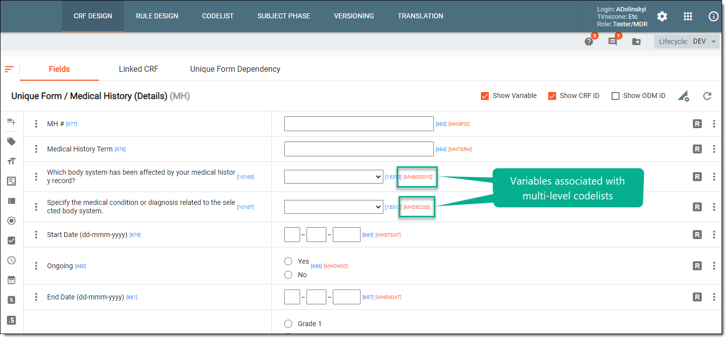Open row menu left of Medical History Term
The image size is (728, 340).
pyautogui.click(x=36, y=149)
